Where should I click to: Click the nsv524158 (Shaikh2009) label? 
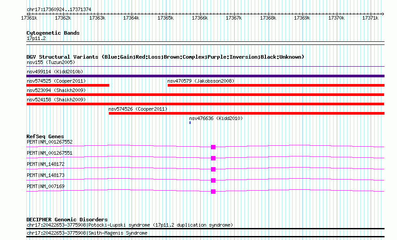pyautogui.click(x=56, y=100)
